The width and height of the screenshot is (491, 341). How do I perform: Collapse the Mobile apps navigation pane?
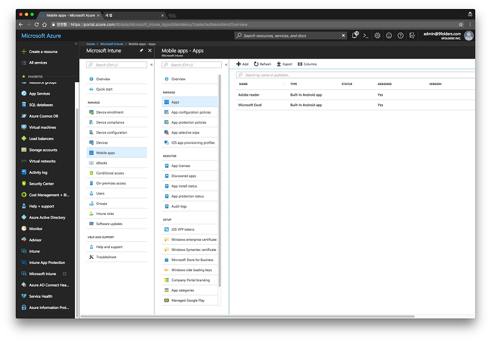[226, 64]
